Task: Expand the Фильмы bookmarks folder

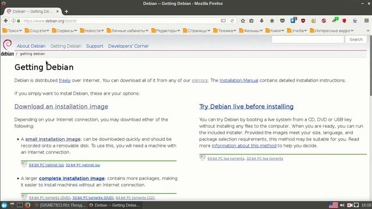Action: [251, 31]
